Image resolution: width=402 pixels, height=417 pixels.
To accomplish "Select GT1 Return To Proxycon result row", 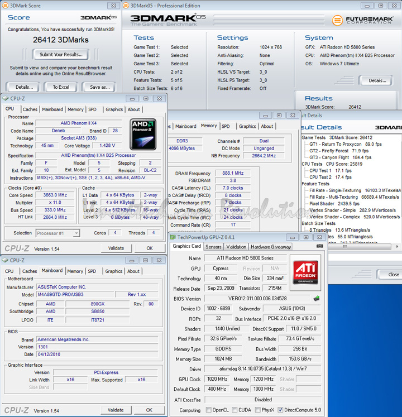I will click(346, 144).
